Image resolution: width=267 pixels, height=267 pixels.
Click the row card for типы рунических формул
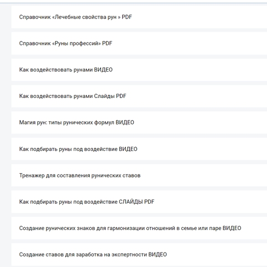[139, 123]
